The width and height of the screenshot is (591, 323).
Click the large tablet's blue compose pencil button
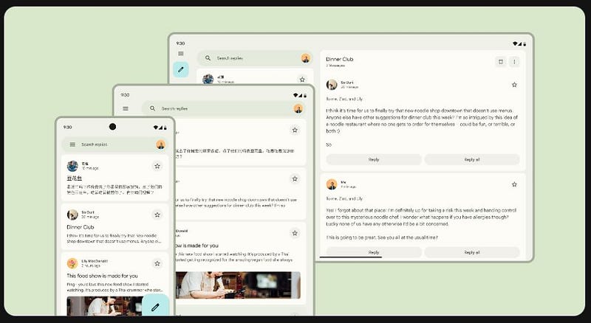coord(181,69)
